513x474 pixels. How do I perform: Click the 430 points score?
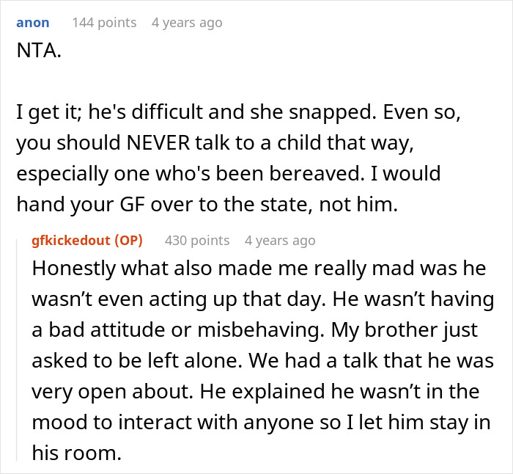click(x=197, y=241)
